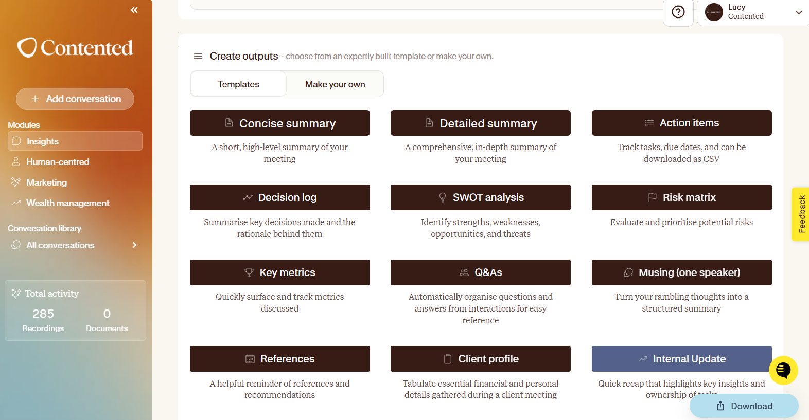This screenshot has height=420, width=809.
Task: Select the Internal Update template
Action: point(682,359)
